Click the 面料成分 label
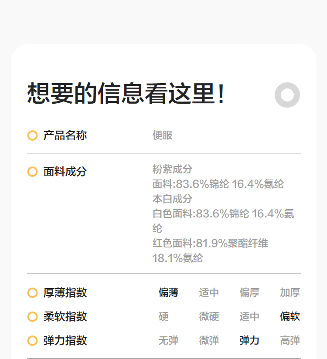The height and width of the screenshot is (359, 327). 65,172
